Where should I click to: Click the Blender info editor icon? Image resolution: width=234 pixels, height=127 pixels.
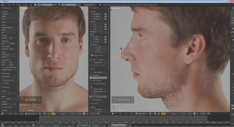click(x=3, y=5)
